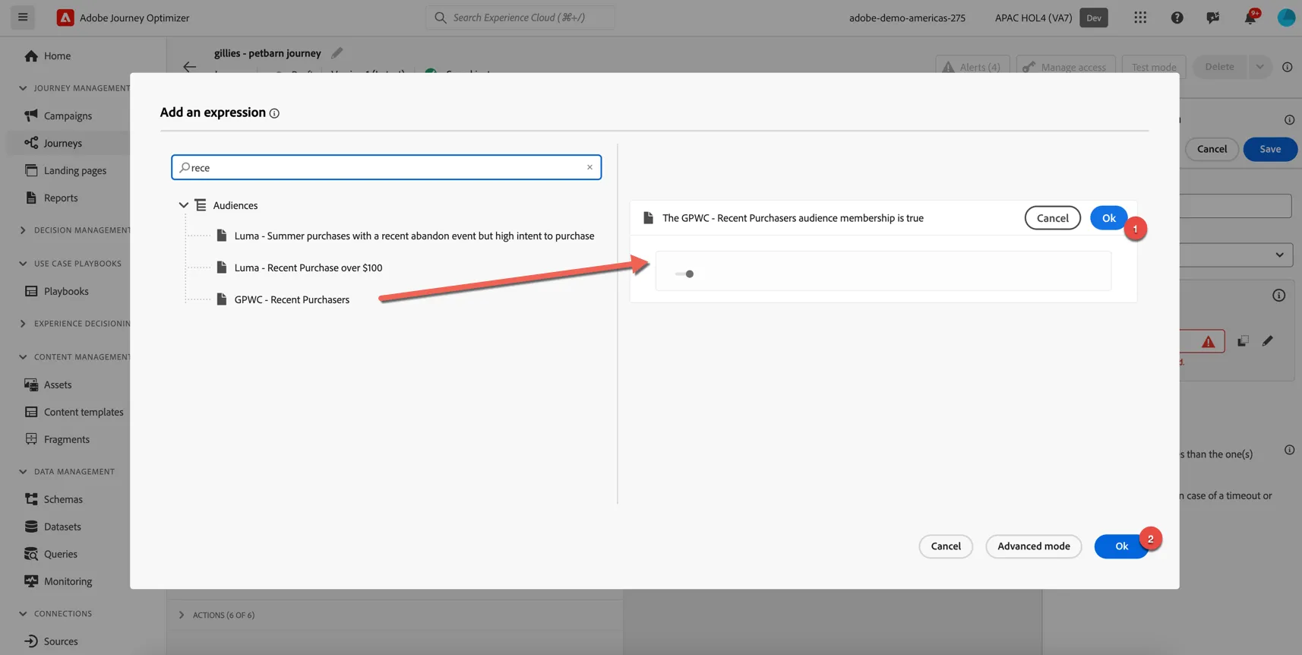Open the help question mark icon
1302x655 pixels.
1177,17
